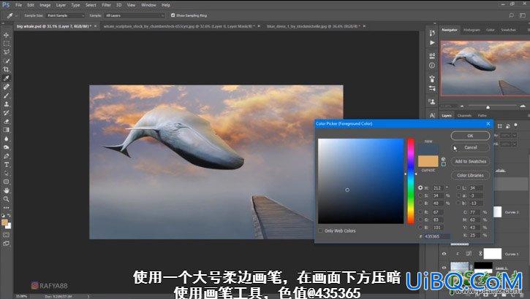The height and width of the screenshot is (299, 530).
Task: Open Color Libraries from the Color Picker
Action: [470, 175]
